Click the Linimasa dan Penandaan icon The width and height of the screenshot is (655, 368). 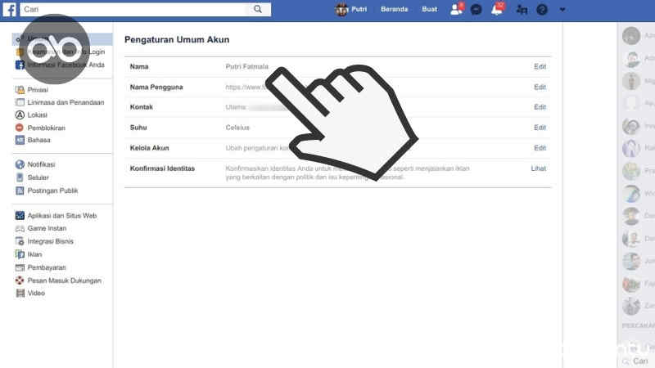pos(20,102)
